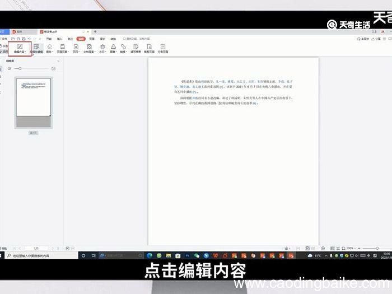
Task: Add a new tab with the plus button
Action: [95, 32]
